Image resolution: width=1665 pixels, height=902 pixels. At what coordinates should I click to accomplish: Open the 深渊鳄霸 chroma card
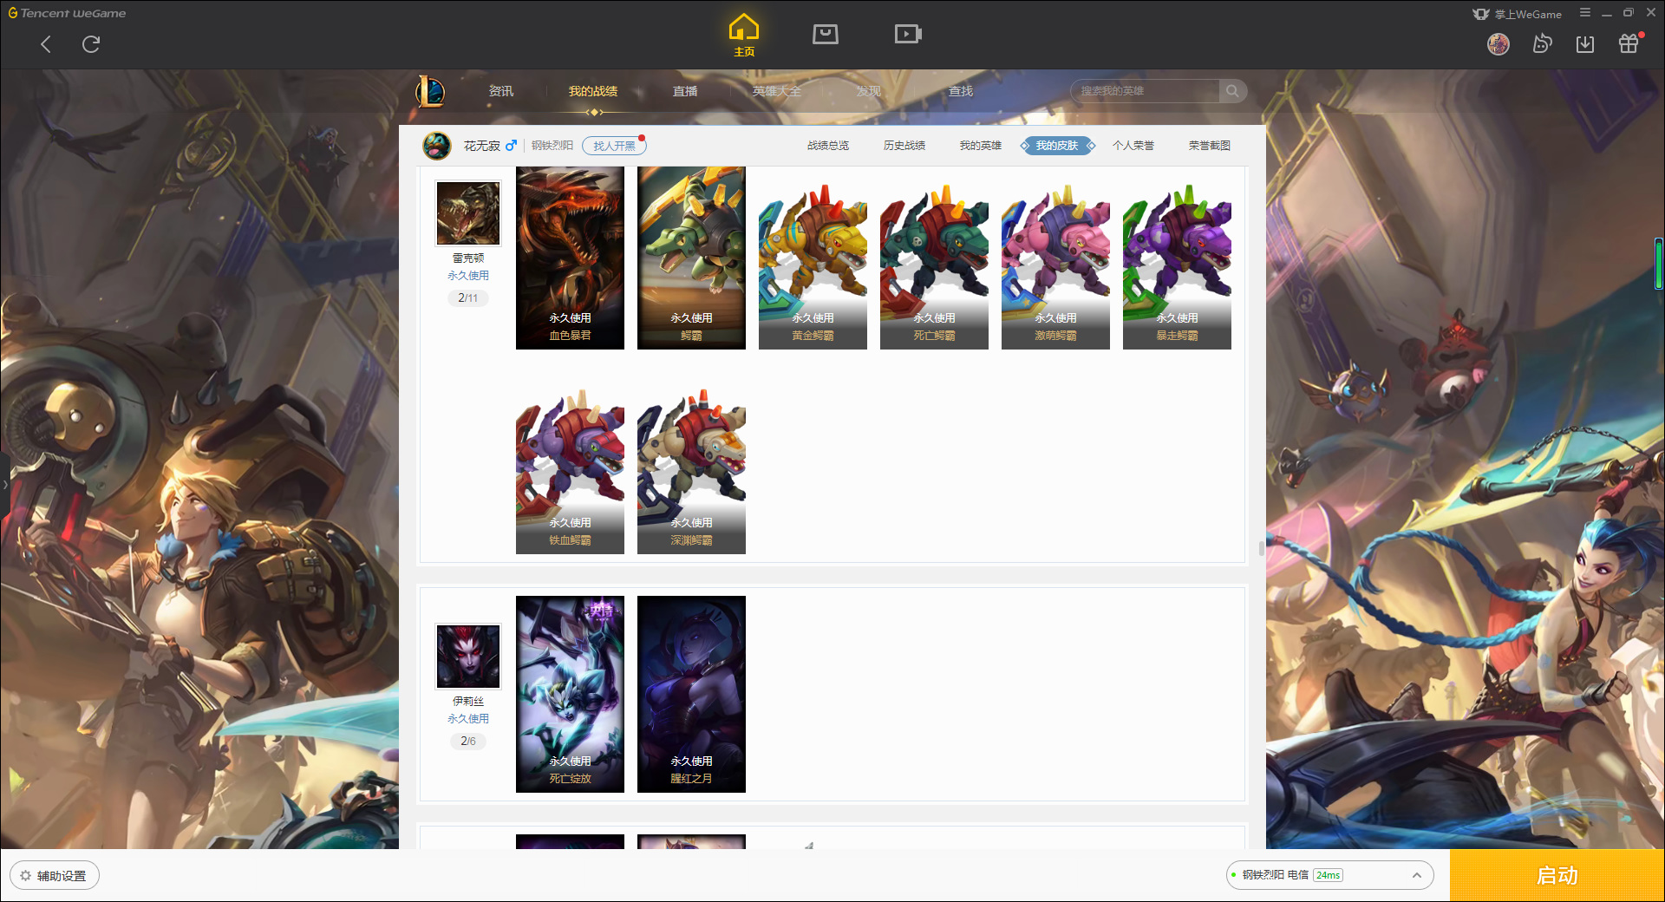coord(691,471)
